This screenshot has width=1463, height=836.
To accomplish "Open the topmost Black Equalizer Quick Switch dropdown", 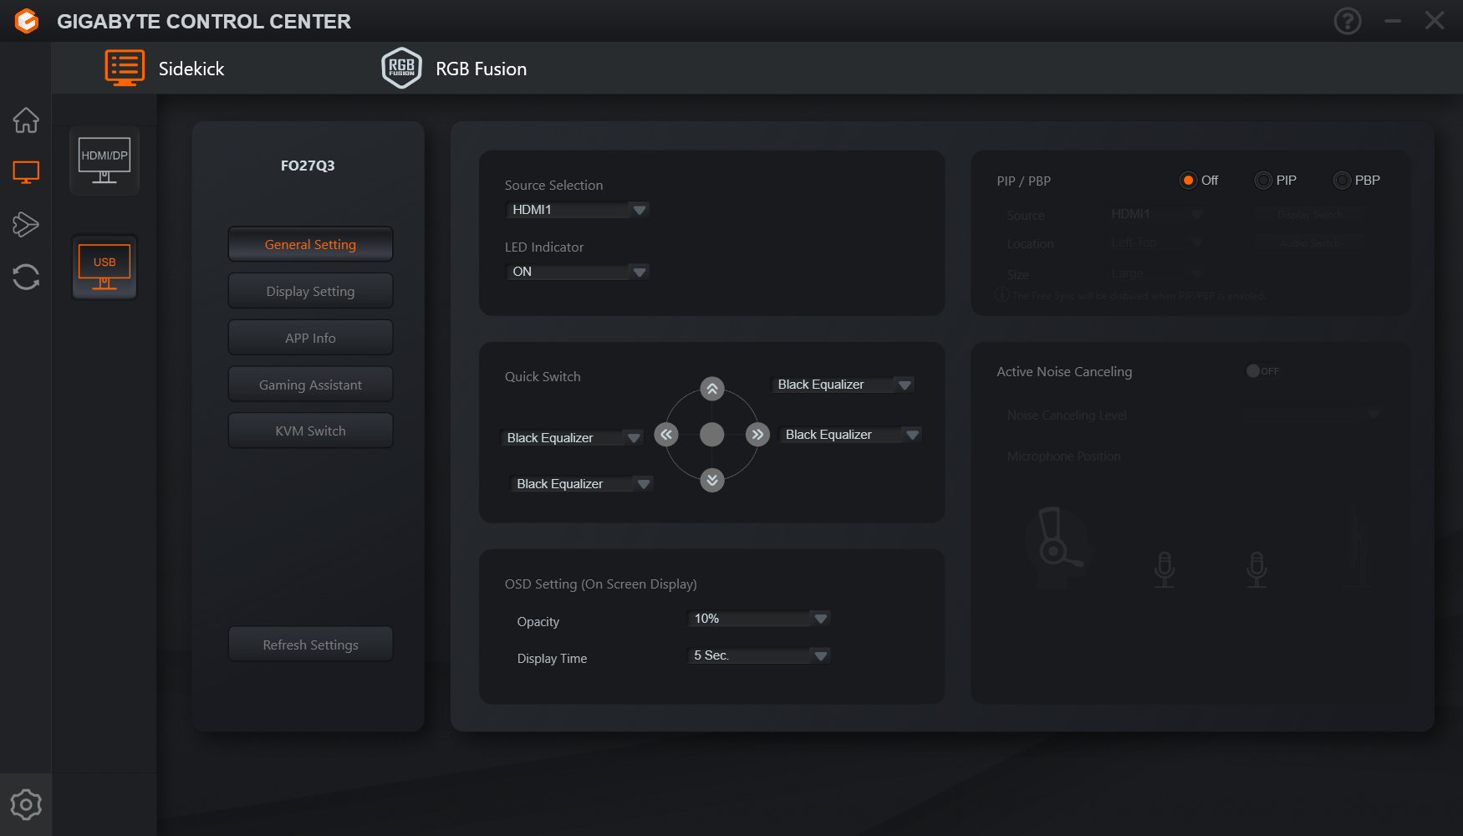I will pos(843,385).
